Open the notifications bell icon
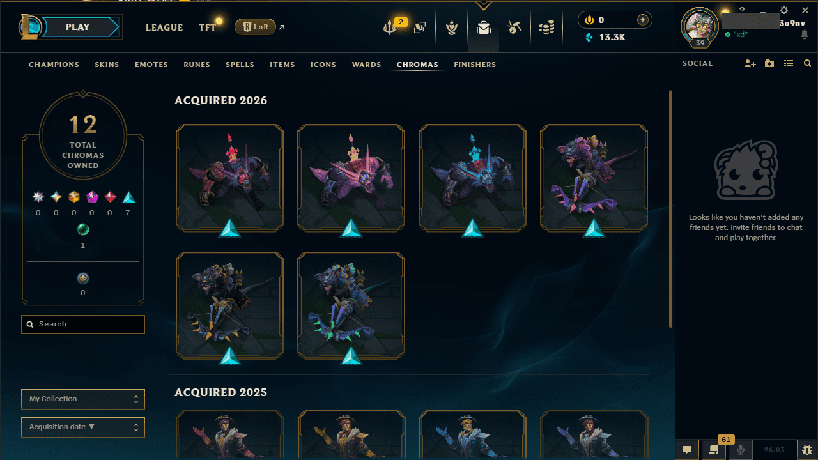 tap(805, 35)
